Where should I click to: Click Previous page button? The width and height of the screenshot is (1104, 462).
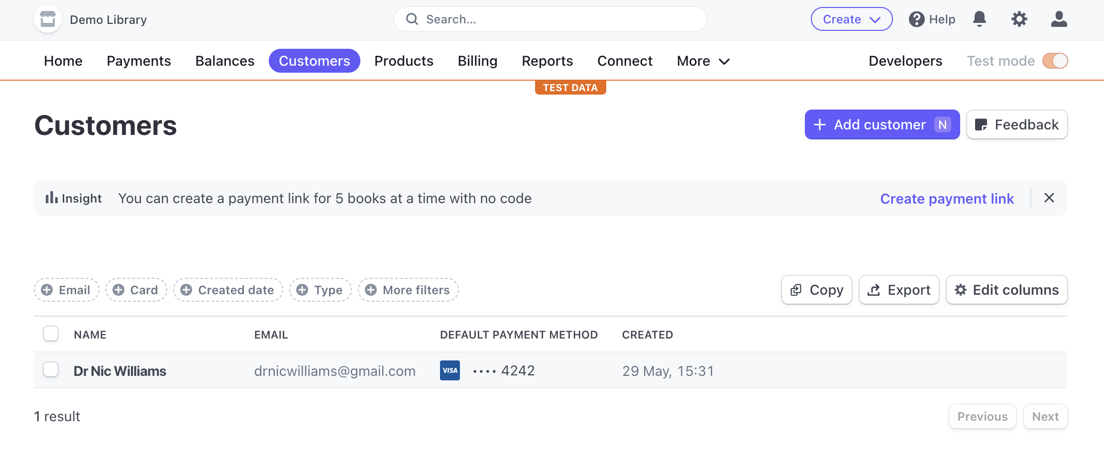point(983,416)
